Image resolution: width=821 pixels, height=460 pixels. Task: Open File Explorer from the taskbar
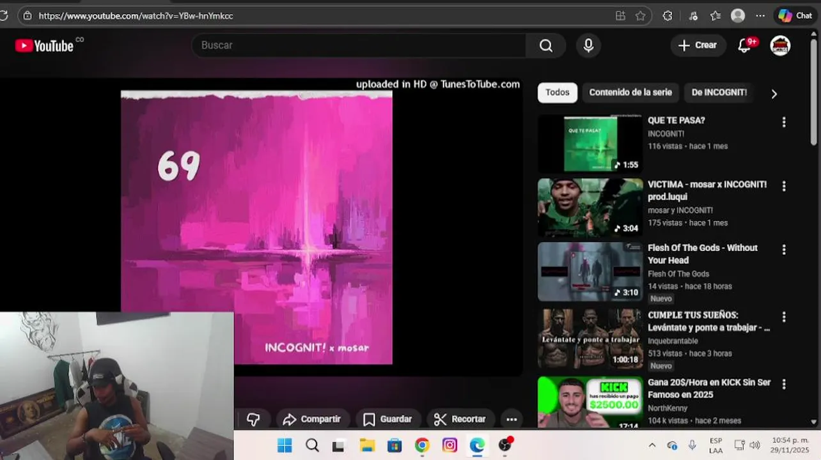coord(367,445)
